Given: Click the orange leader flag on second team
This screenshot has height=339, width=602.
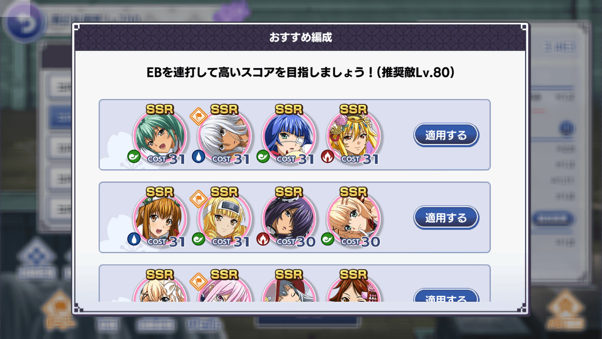Looking at the screenshot, I should pyautogui.click(x=198, y=199).
